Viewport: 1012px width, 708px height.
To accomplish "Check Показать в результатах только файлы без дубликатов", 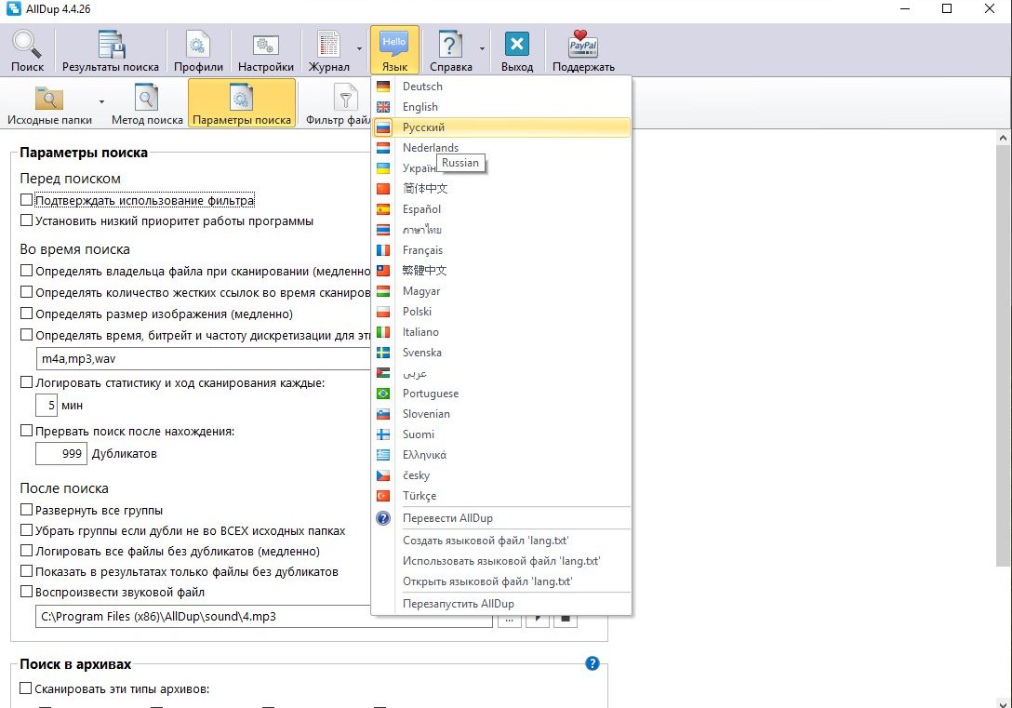I will (x=26, y=571).
